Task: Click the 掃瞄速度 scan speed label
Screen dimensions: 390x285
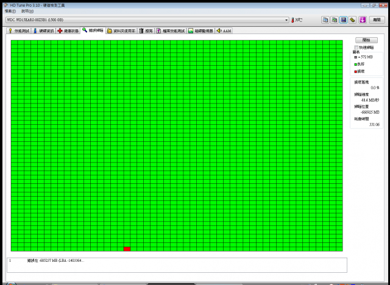Action: click(361, 94)
